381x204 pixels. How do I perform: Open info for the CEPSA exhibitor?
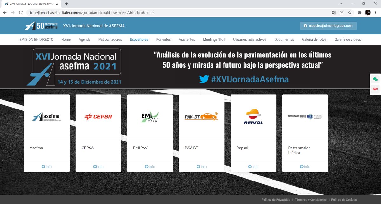click(98, 167)
